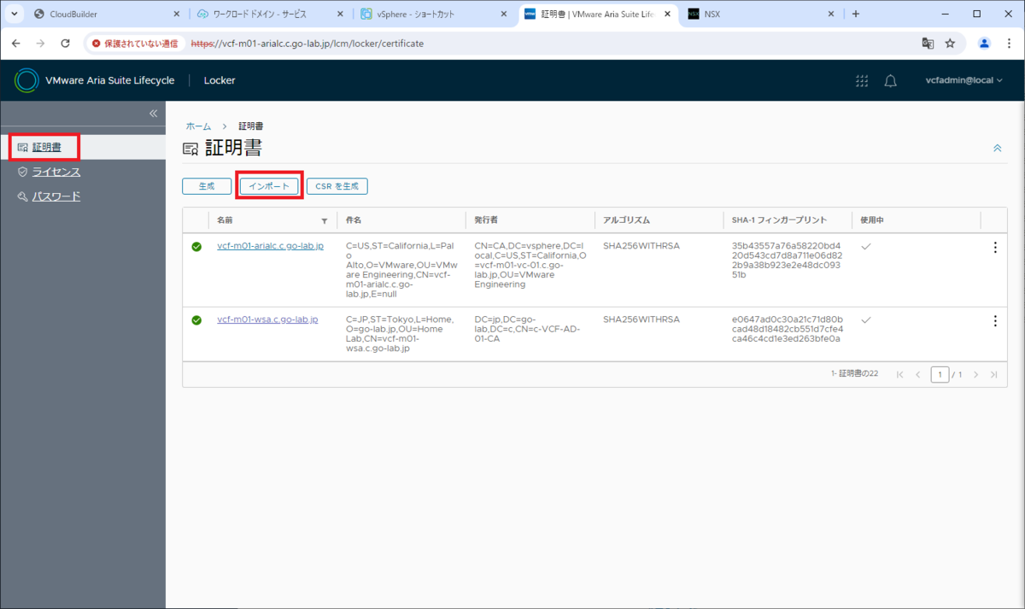Switch to the CloudBuilder browser tab

pos(107,14)
